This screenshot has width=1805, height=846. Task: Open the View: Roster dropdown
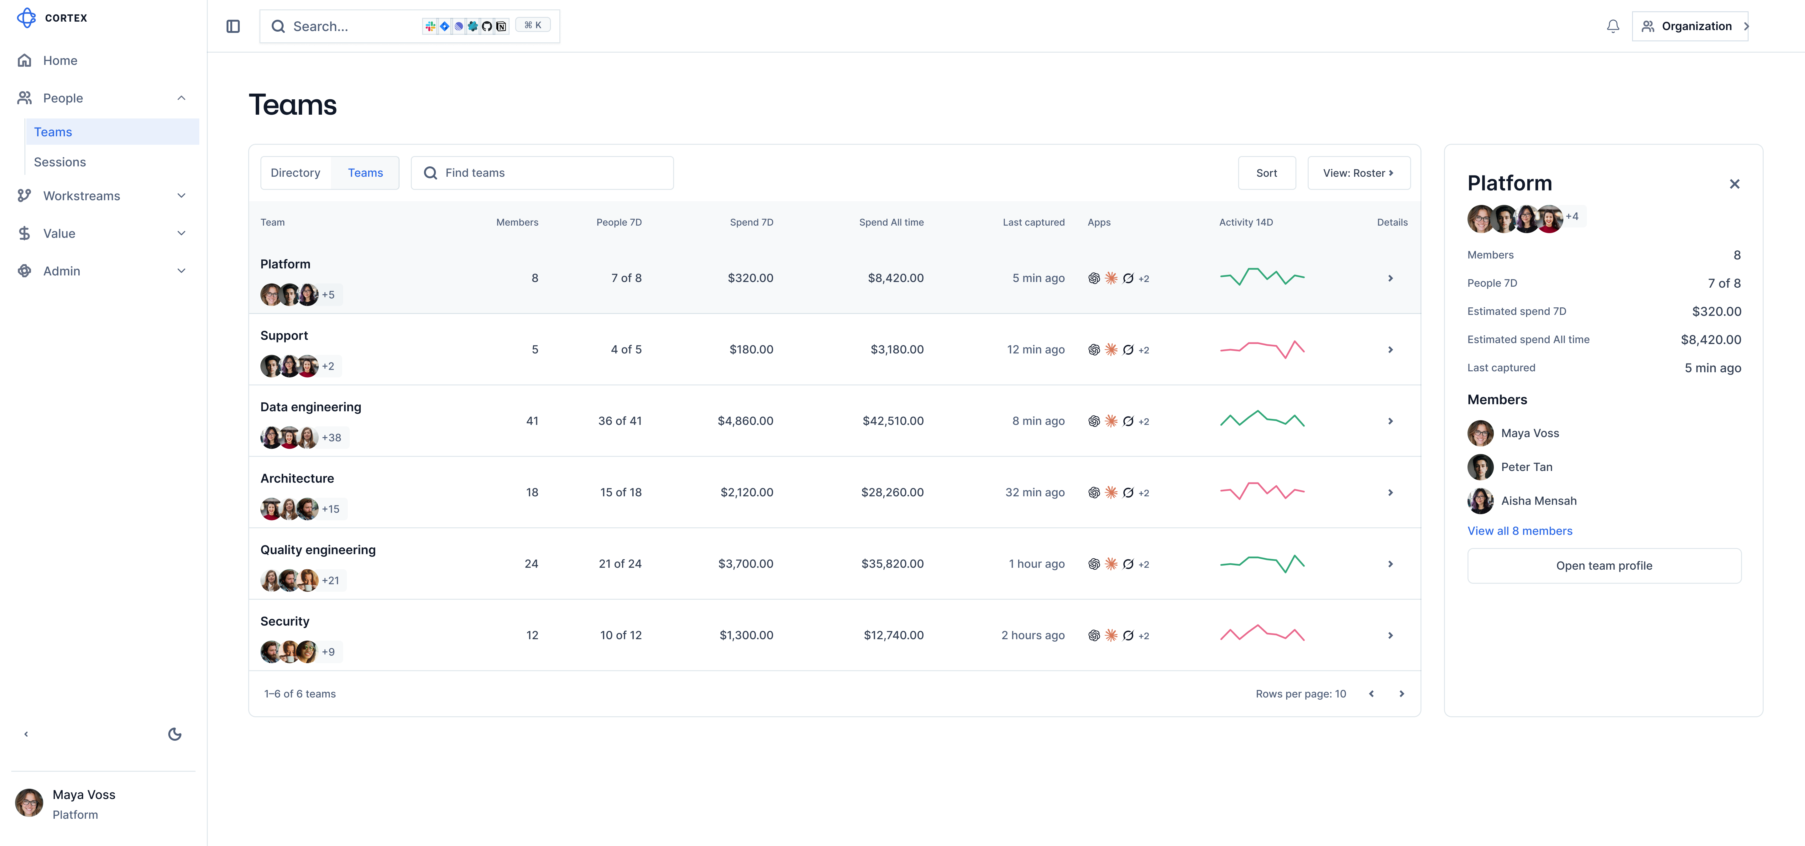(1359, 173)
